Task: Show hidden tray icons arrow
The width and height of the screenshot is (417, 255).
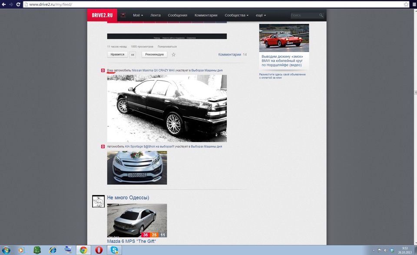Action: 374,250
